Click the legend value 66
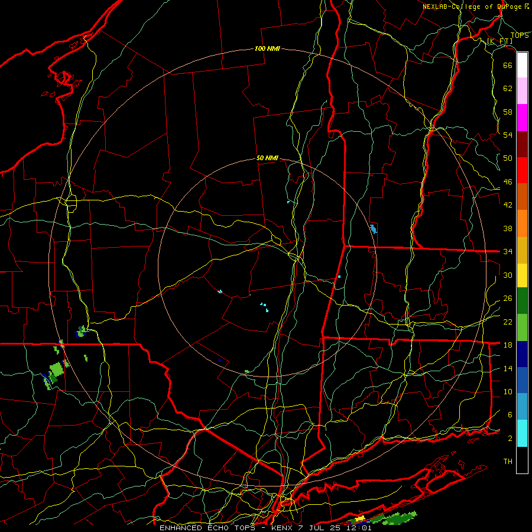Screen dimensions: 532x532 [508, 65]
